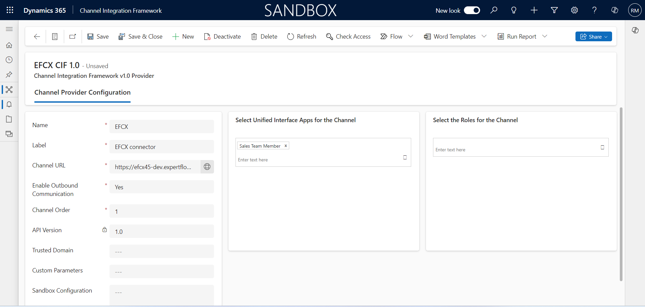645x307 pixels.
Task: Click the vertical scrollbar on the form
Action: tap(621, 194)
